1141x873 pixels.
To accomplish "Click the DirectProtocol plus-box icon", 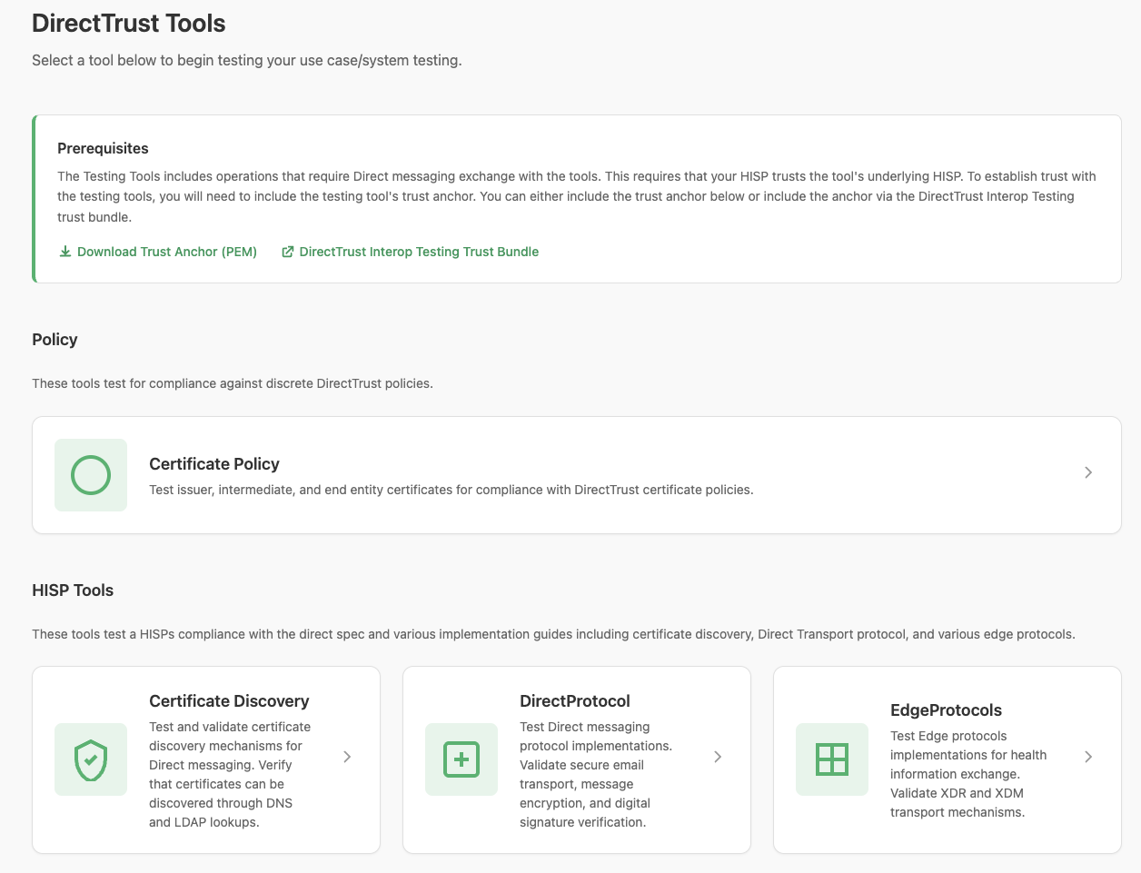I will 461,759.
